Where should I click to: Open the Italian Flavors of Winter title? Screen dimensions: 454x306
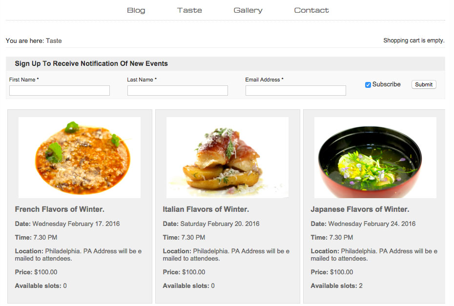point(206,209)
